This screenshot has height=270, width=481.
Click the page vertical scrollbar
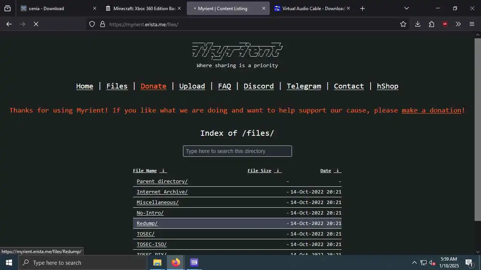[478, 129]
